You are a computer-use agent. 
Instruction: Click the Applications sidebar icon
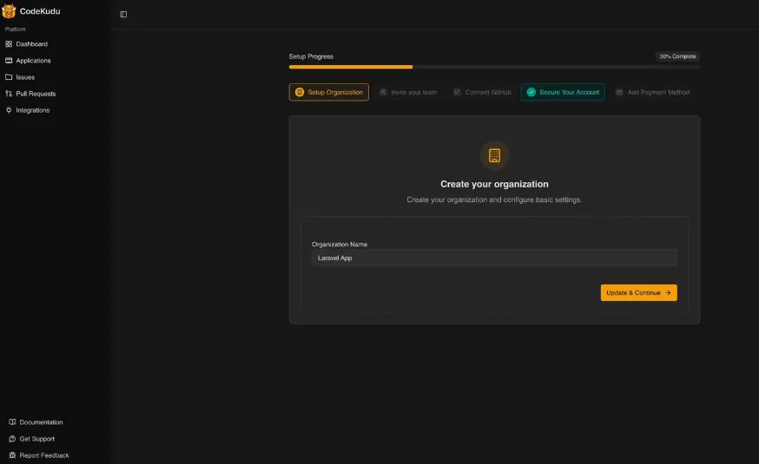9,61
